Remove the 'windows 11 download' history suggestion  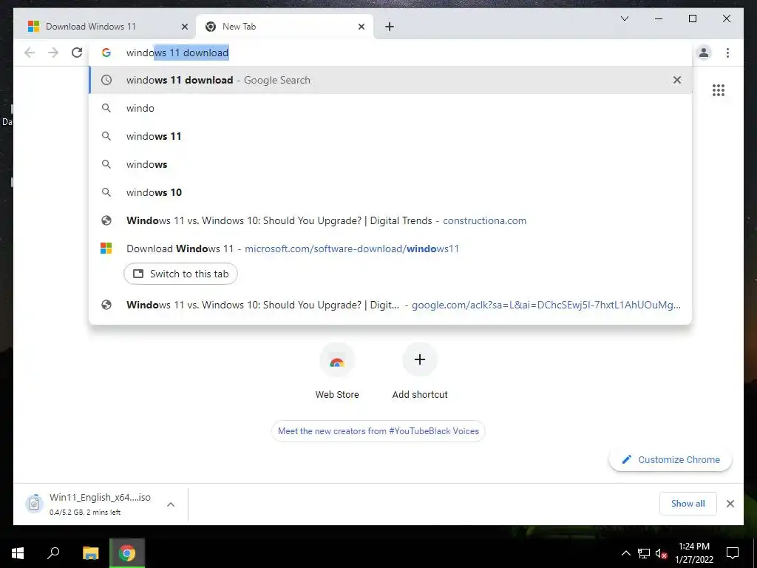677,80
